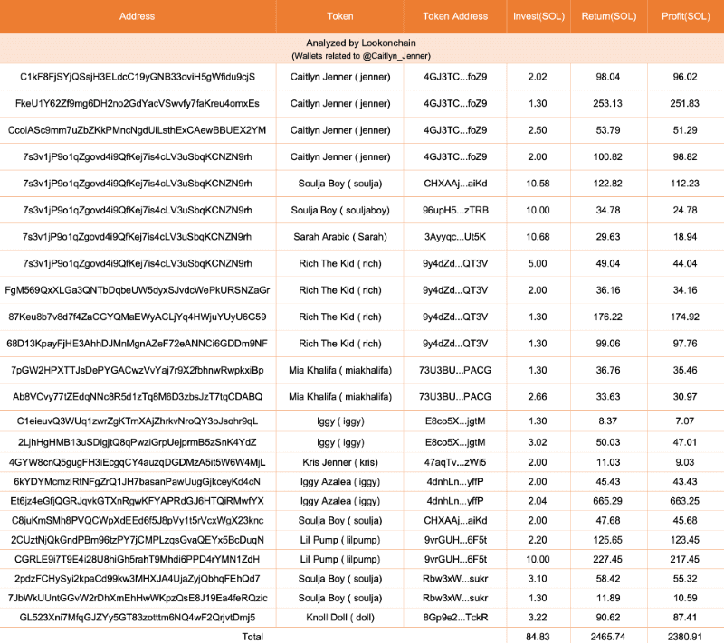The image size is (724, 643).
Task: Click the 'Analyzed by Lookonchain' title text
Action: 361,43
